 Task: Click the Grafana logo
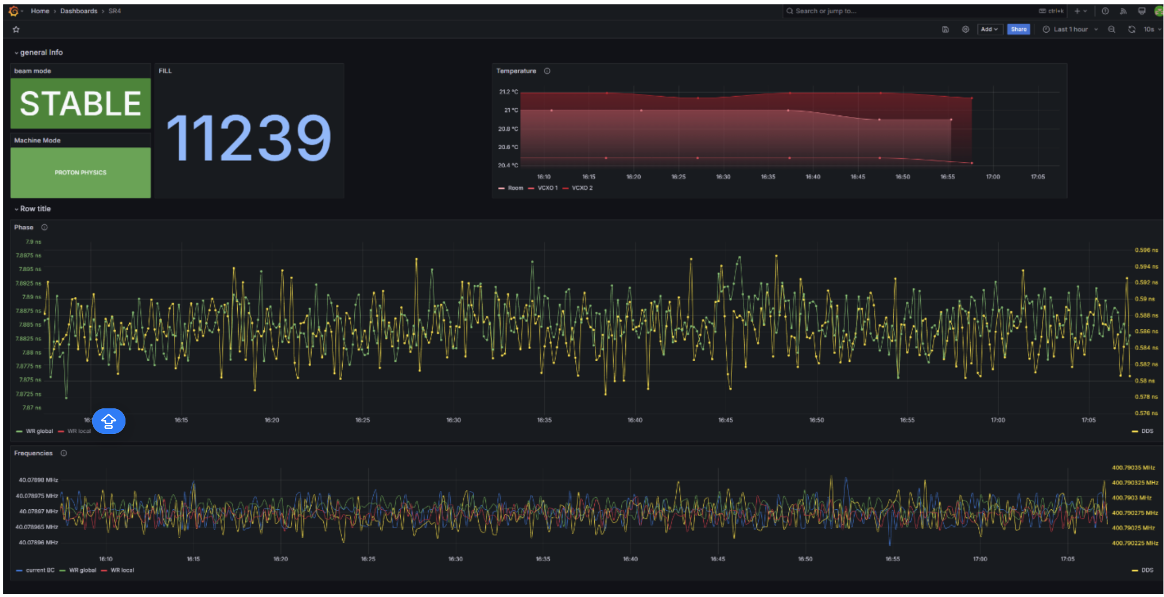(x=13, y=11)
